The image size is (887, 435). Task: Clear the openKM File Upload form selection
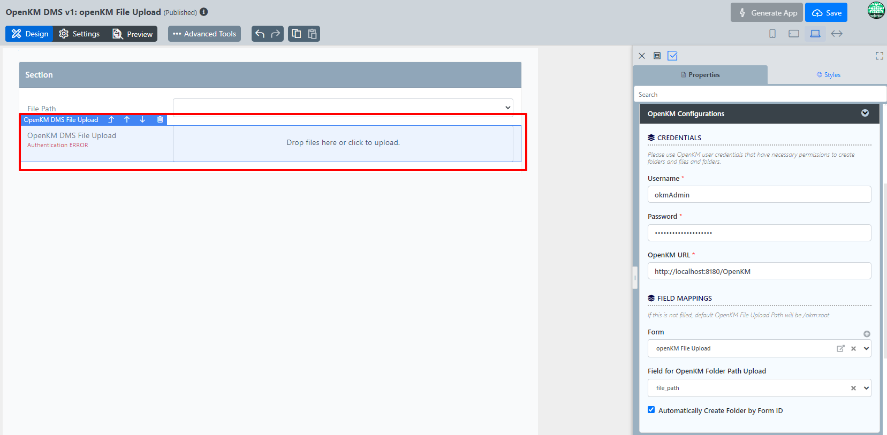pyautogui.click(x=853, y=349)
